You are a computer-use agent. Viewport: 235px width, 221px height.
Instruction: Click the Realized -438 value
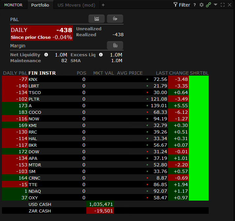[x=118, y=35]
